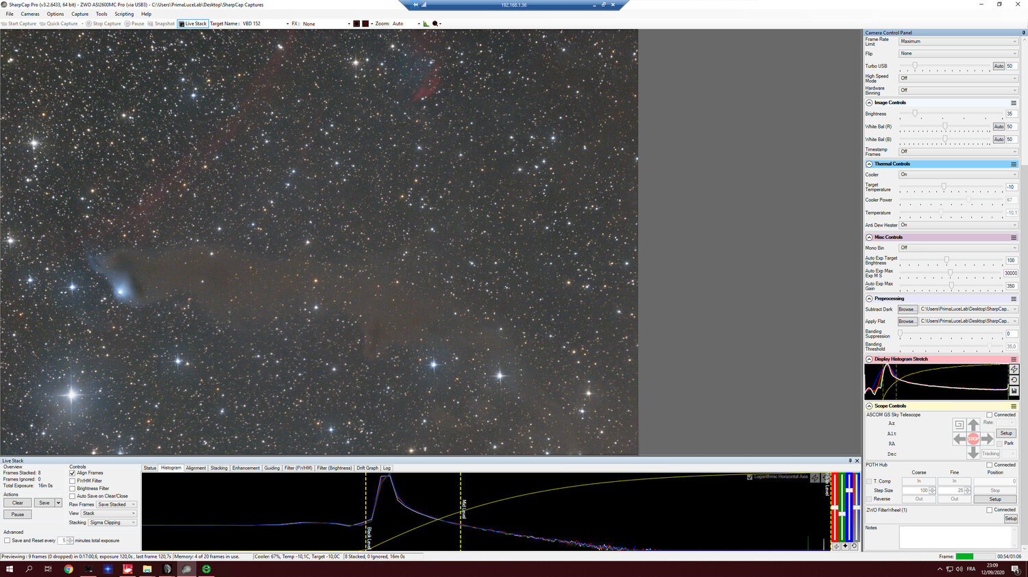1028x577 pixels.
Task: Slew the telescope left with the arrow
Action: tap(959, 439)
